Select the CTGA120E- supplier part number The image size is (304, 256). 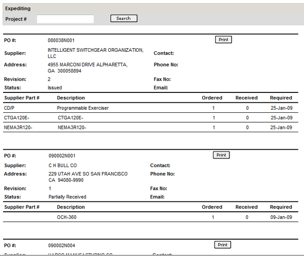pyautogui.click(x=17, y=118)
